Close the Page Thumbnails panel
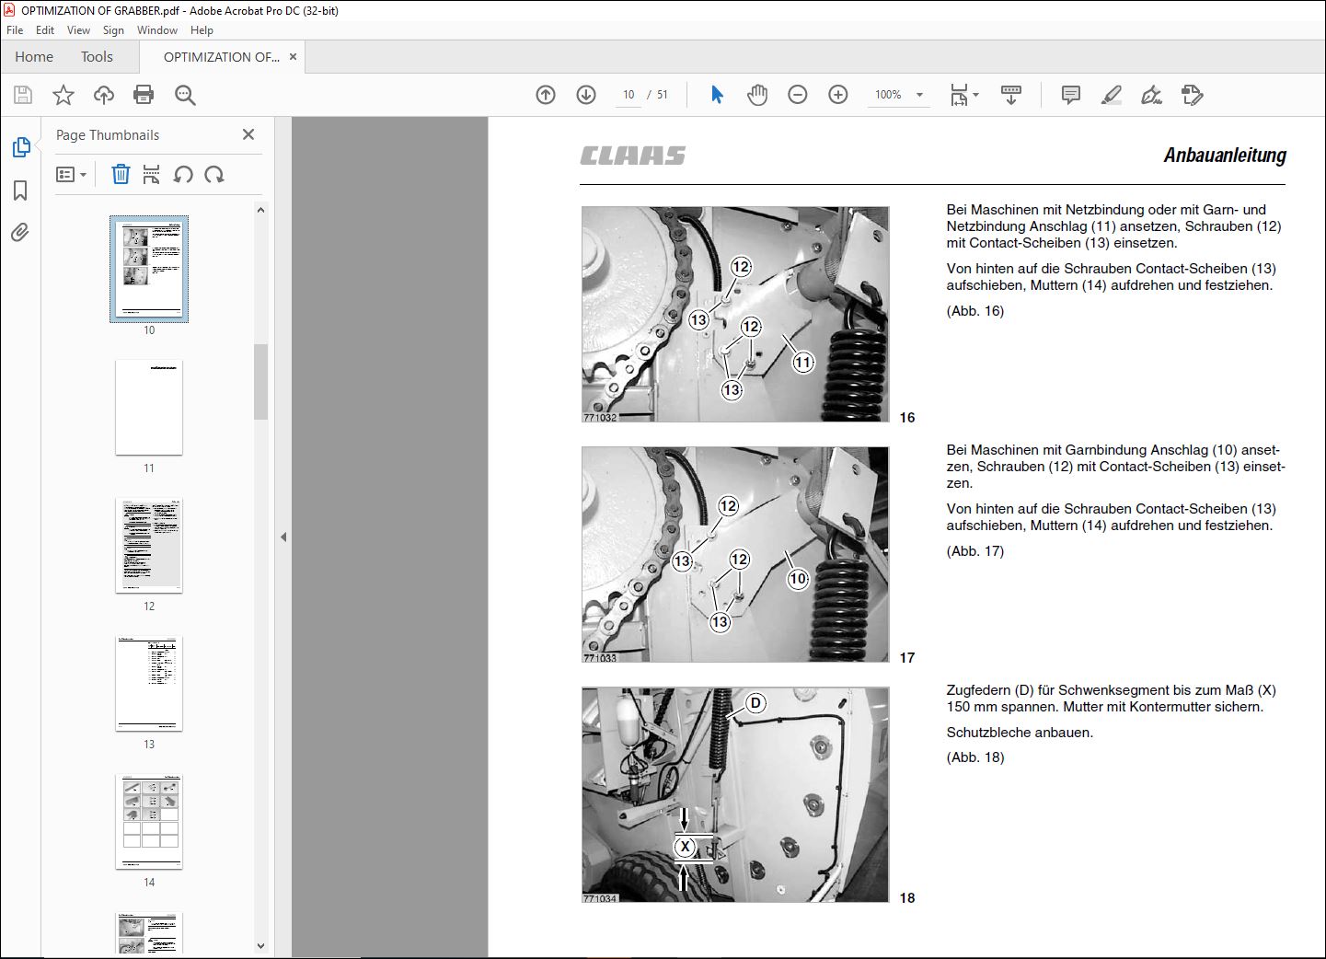Image resolution: width=1326 pixels, height=959 pixels. point(248,134)
